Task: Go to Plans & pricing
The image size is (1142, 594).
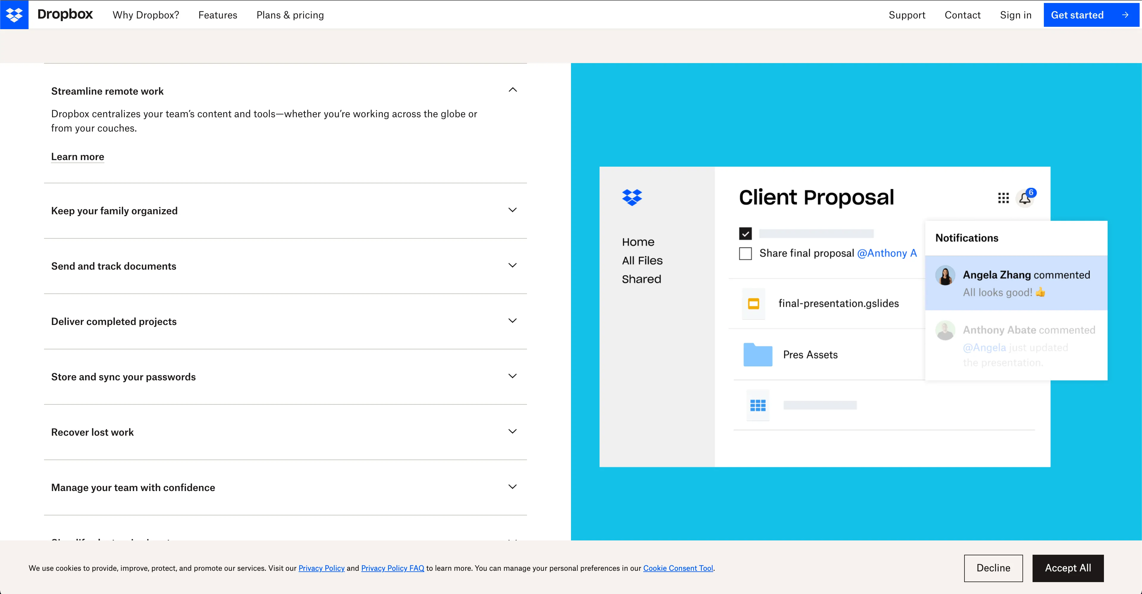Action: (290, 15)
